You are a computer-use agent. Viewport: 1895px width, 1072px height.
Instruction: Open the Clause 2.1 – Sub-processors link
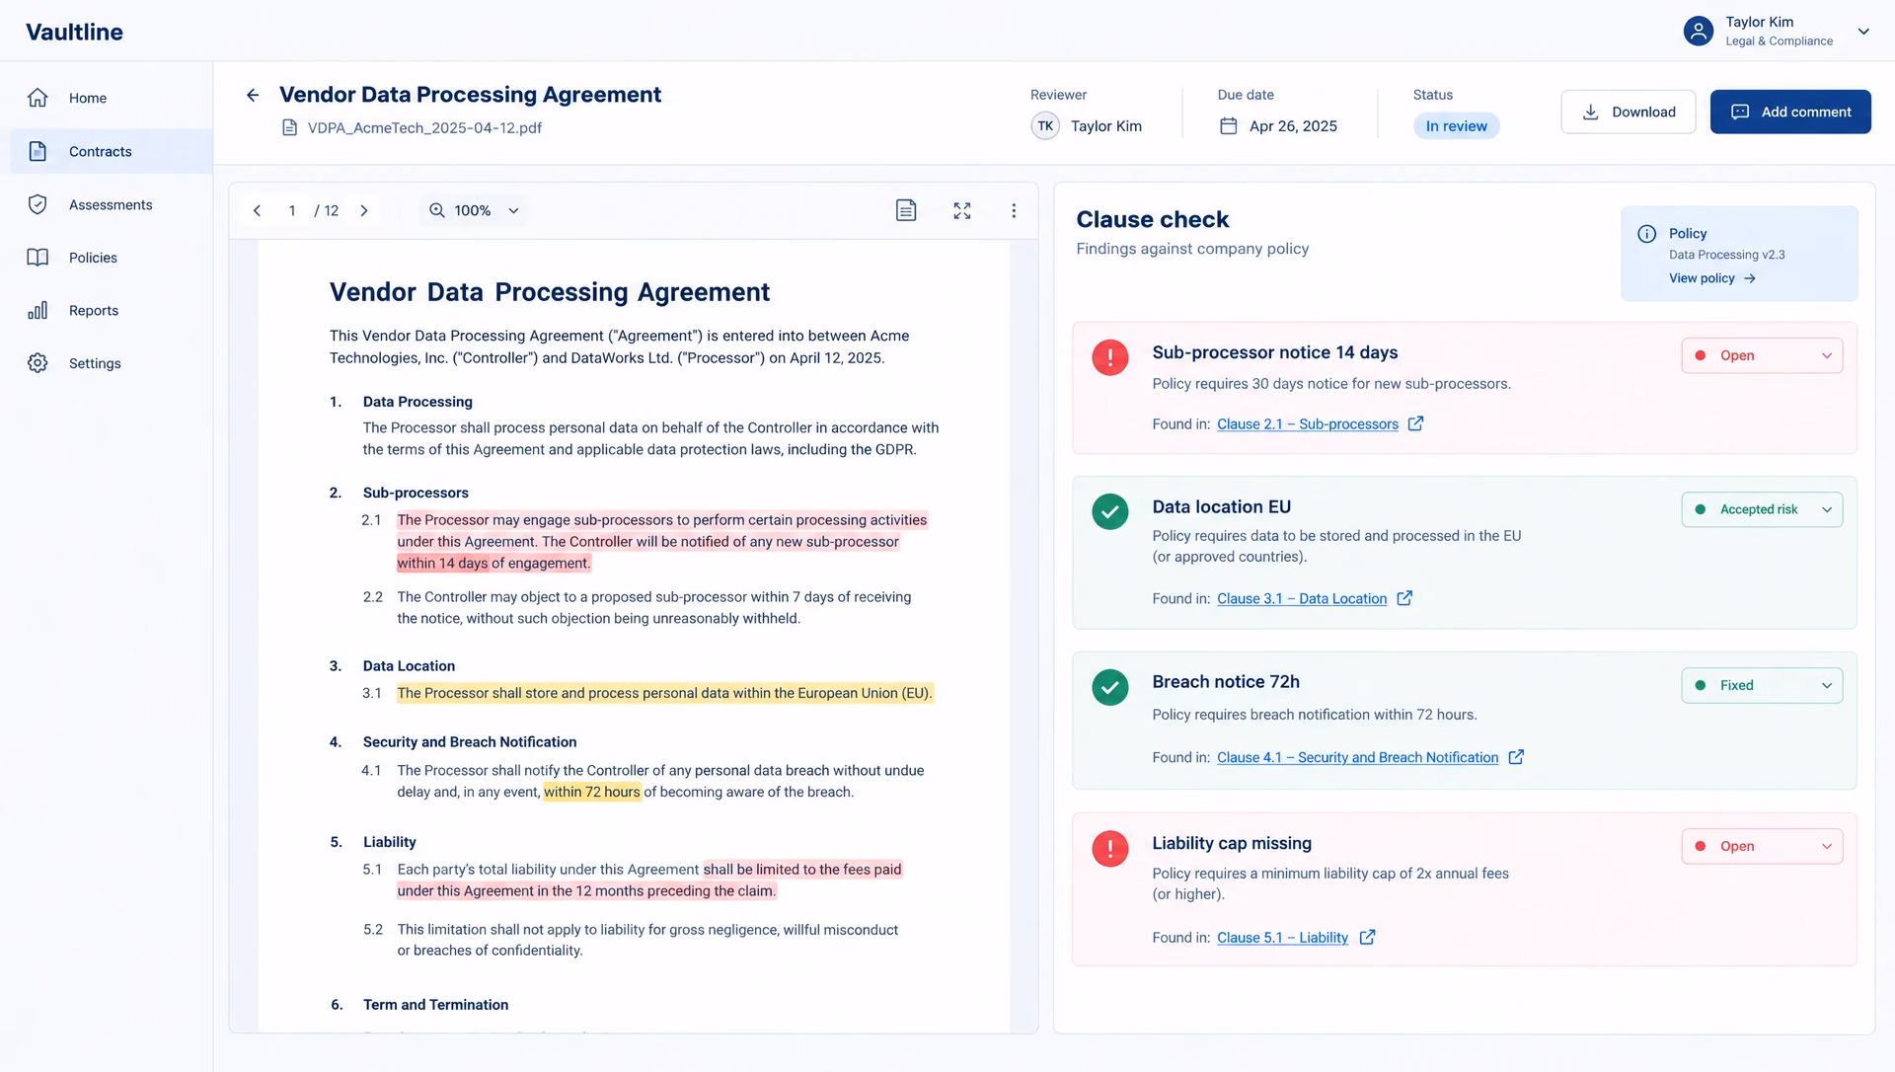click(1307, 423)
